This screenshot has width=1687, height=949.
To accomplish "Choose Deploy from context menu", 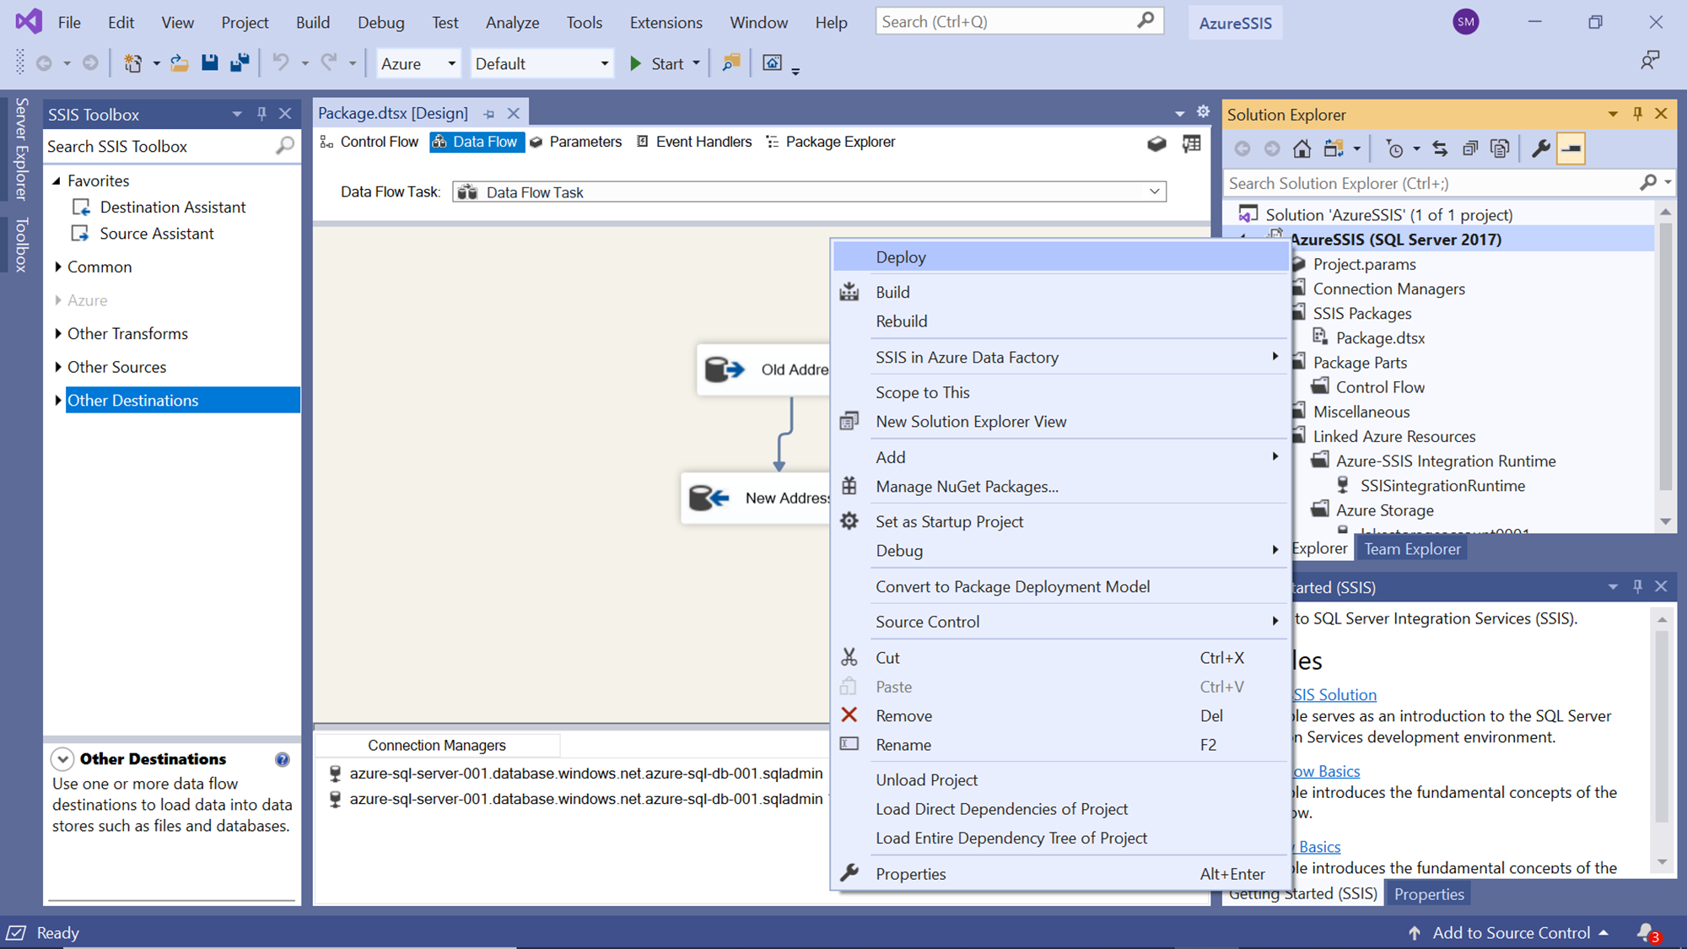I will (x=901, y=257).
